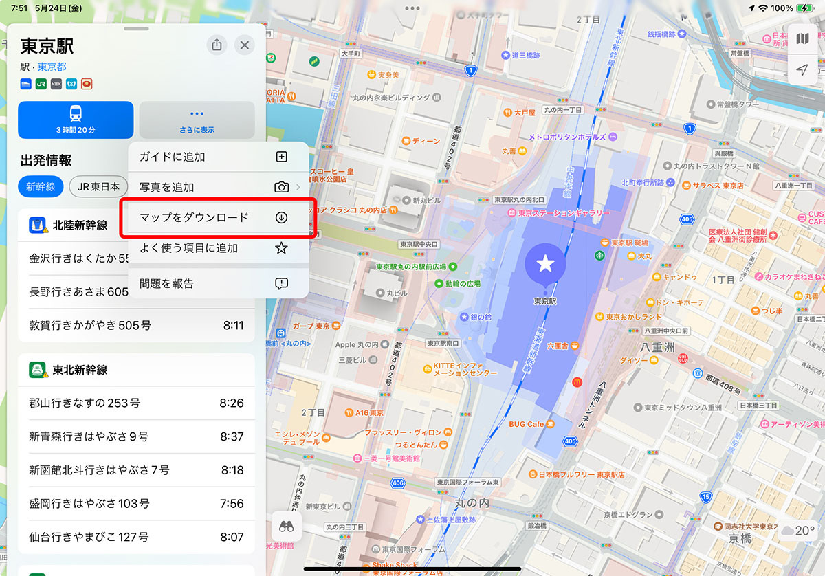Open the 東京都 link

pos(52,67)
